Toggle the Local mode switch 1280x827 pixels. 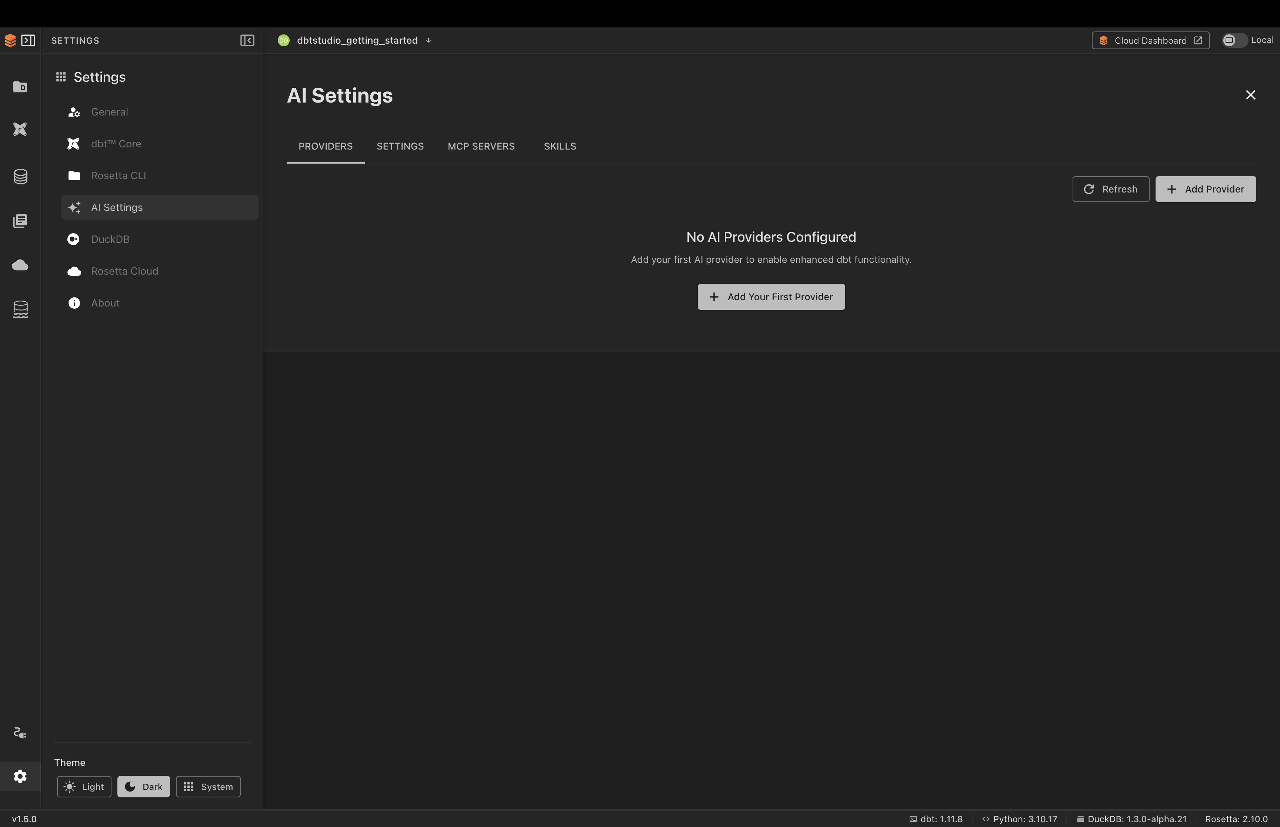1234,40
